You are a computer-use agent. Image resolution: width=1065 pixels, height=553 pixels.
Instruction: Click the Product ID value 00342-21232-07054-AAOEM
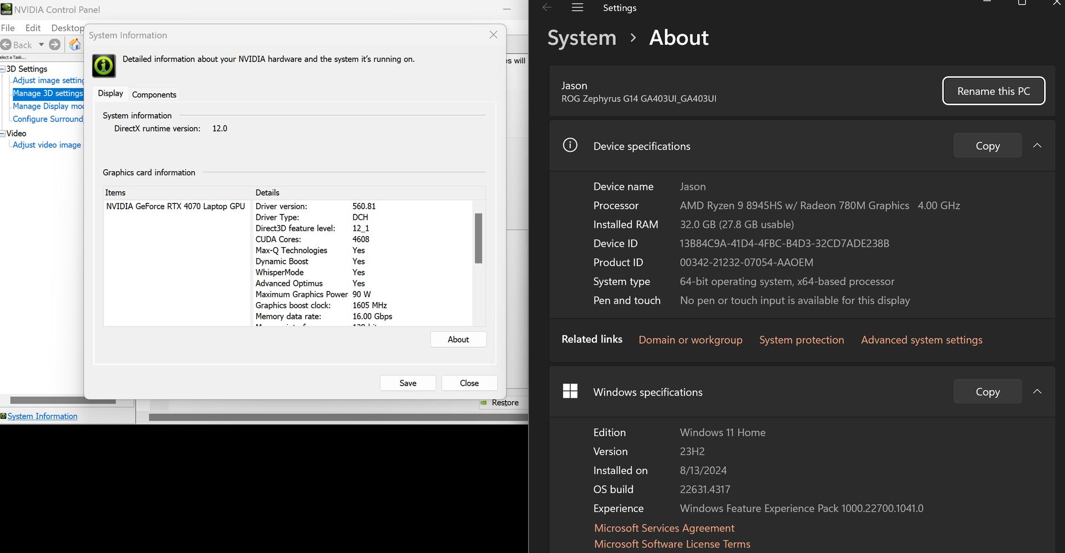[747, 262]
